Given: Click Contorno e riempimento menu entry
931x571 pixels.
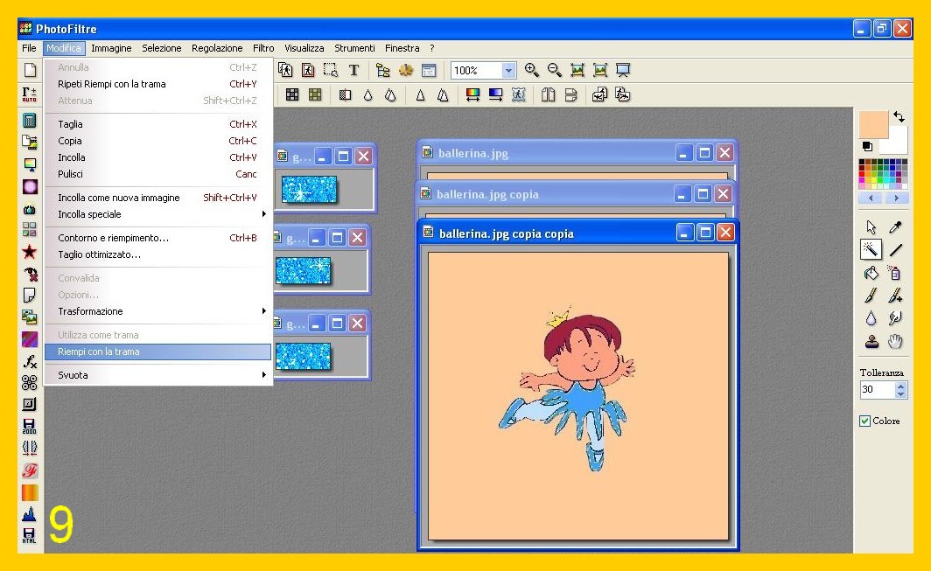Looking at the screenshot, I should 157,238.
